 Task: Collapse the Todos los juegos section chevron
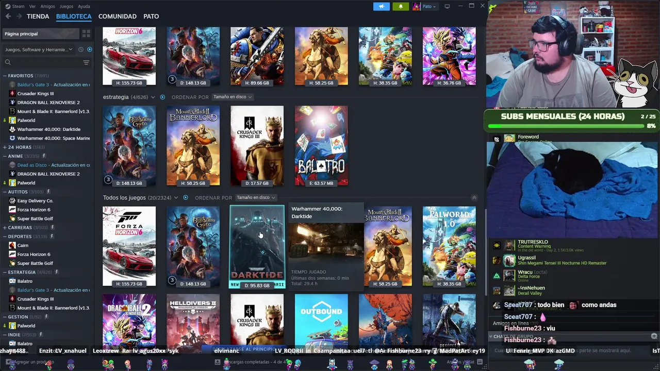coord(176,198)
